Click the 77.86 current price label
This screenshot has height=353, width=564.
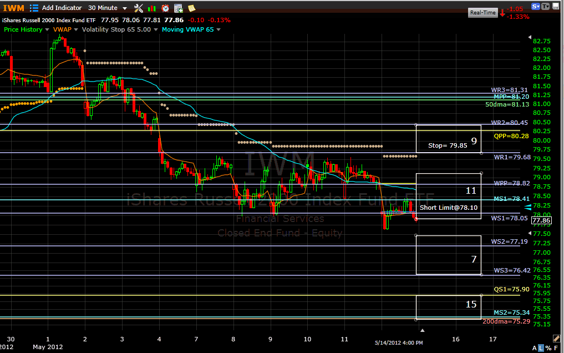coord(541,220)
